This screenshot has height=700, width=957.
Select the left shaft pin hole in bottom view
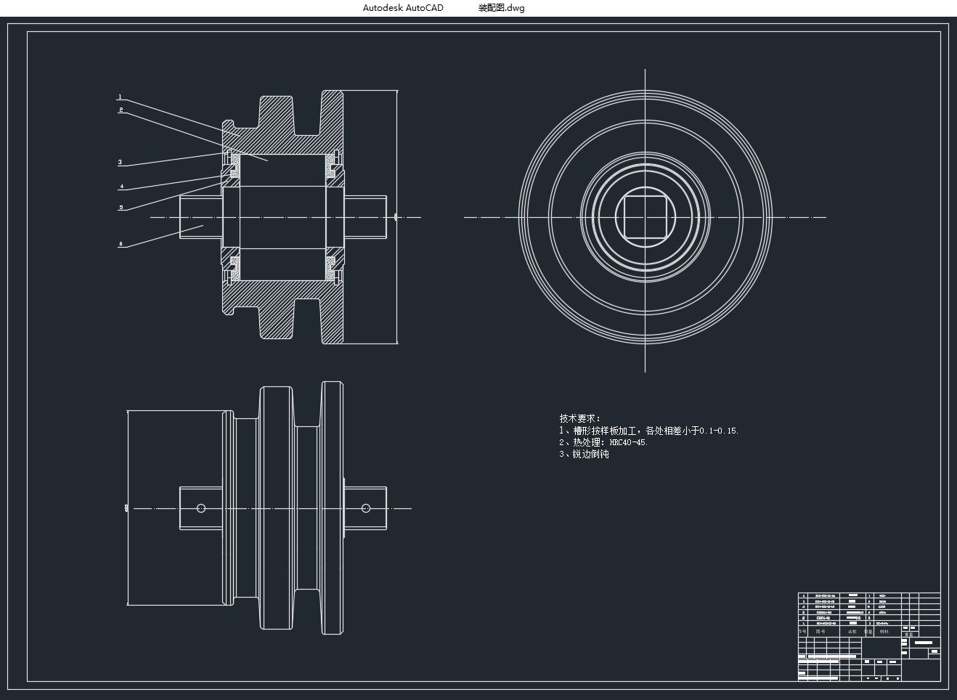[x=201, y=508]
